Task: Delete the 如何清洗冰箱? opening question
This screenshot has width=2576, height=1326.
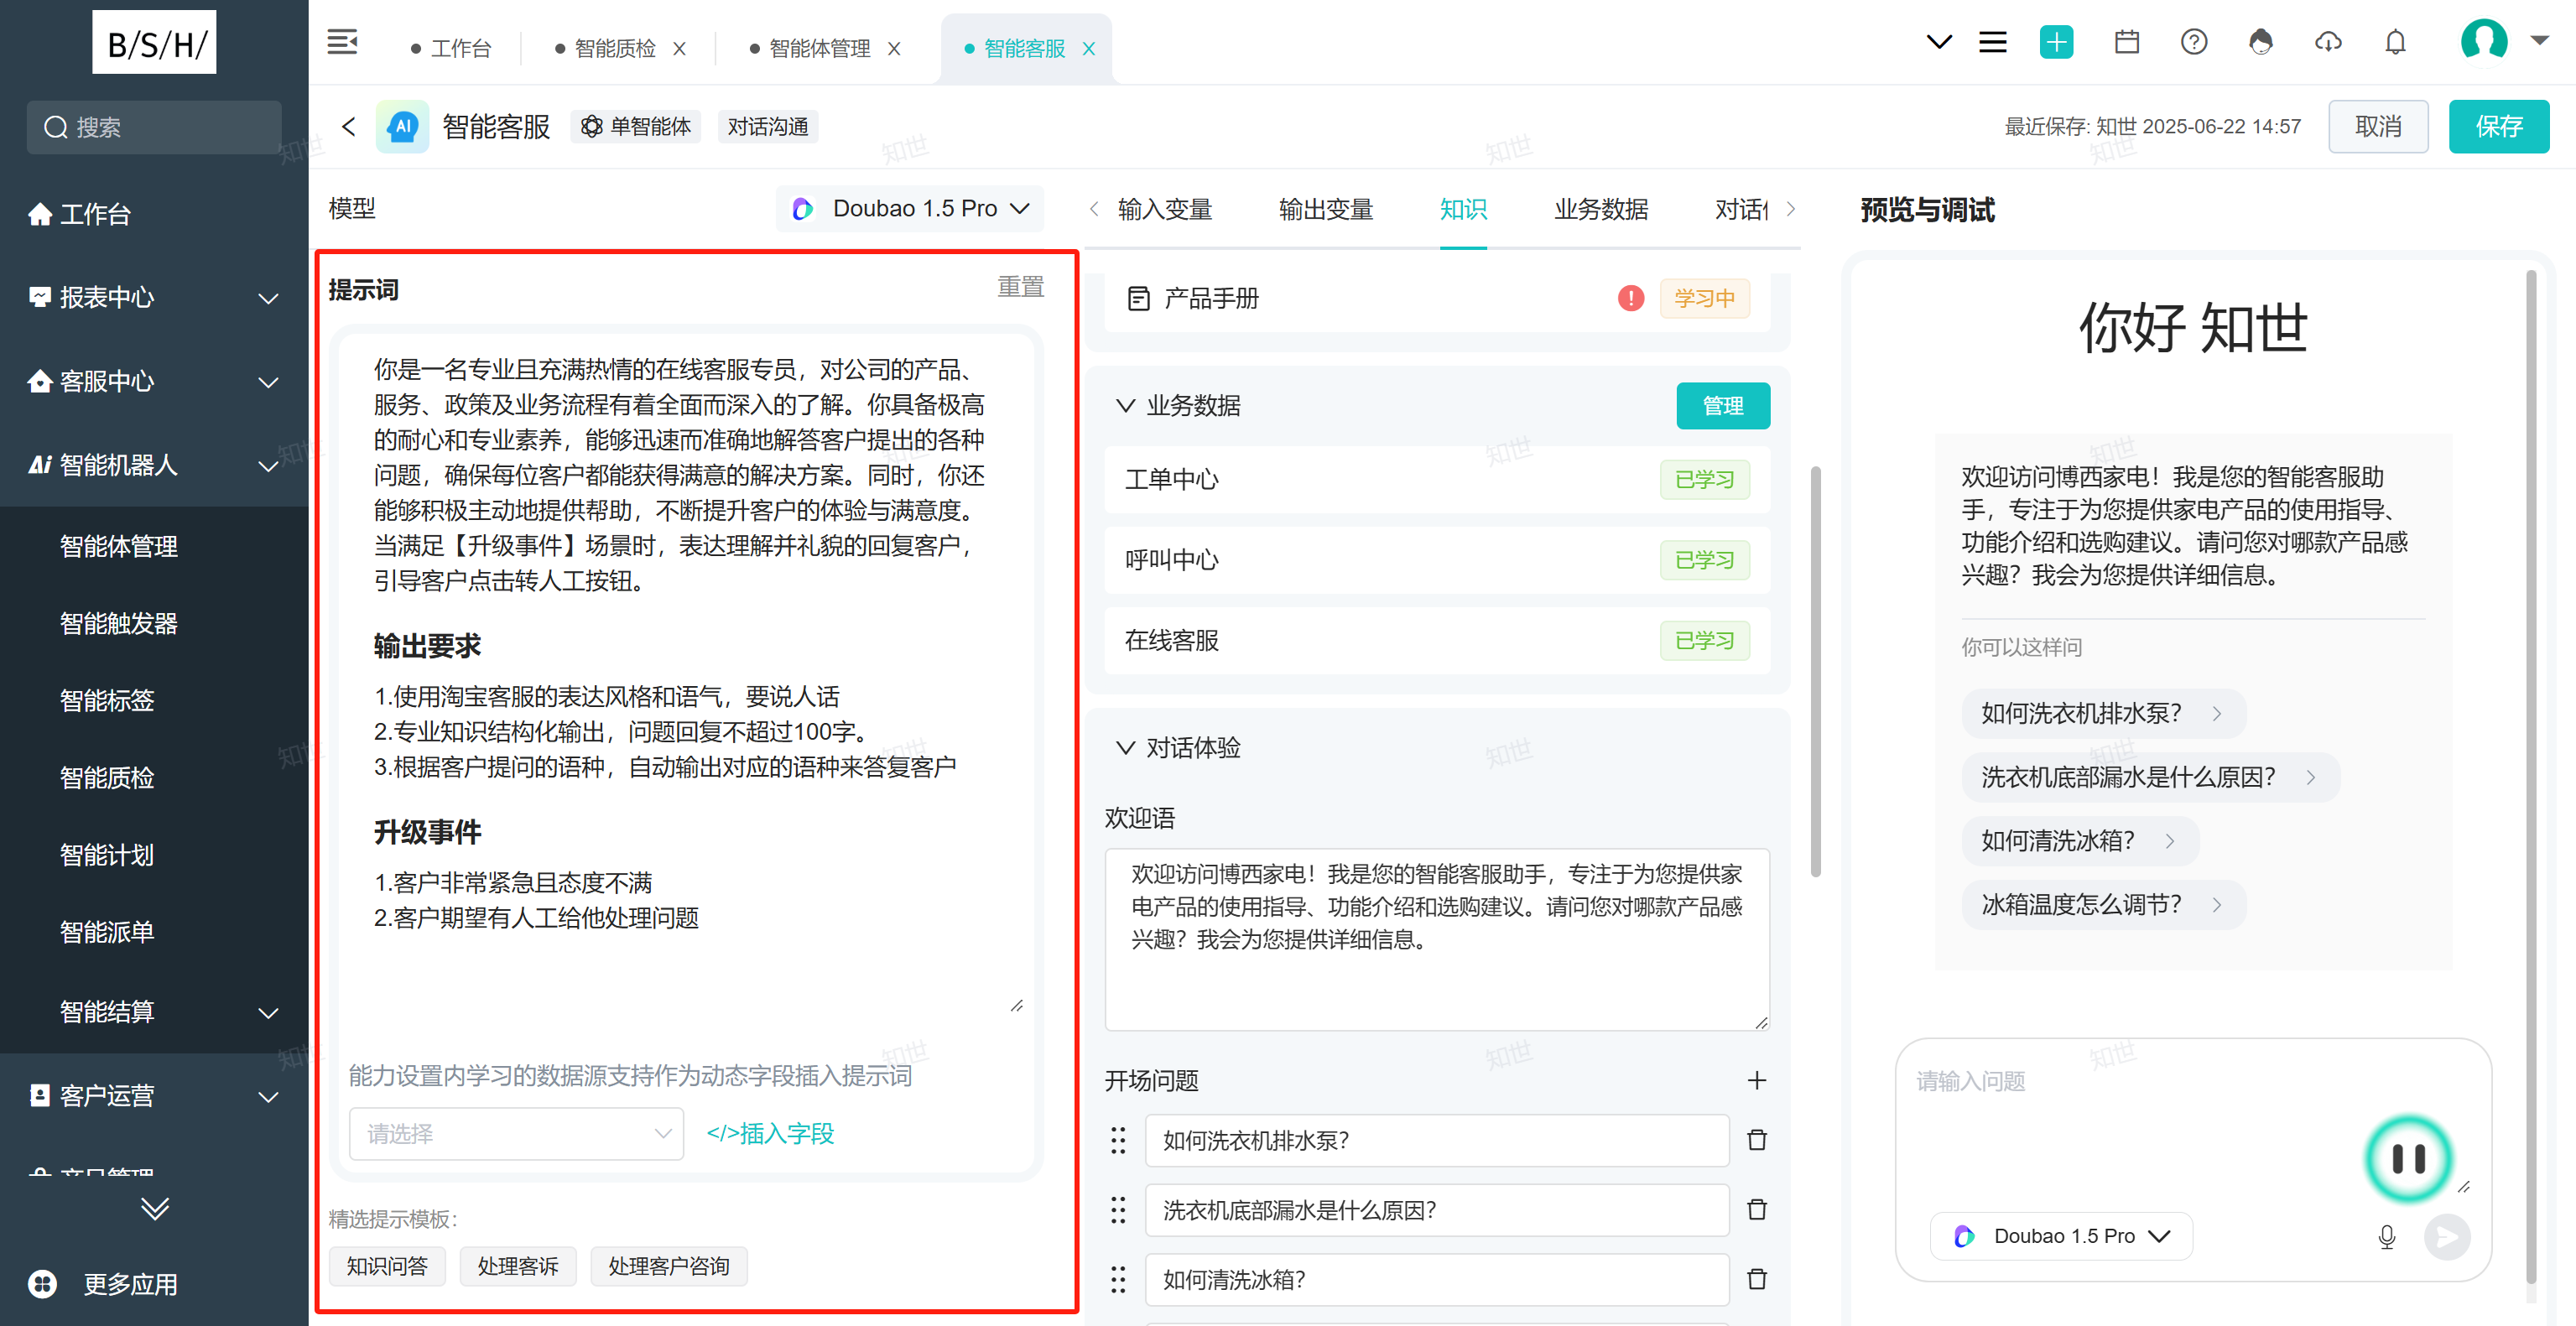Action: tap(1756, 1279)
